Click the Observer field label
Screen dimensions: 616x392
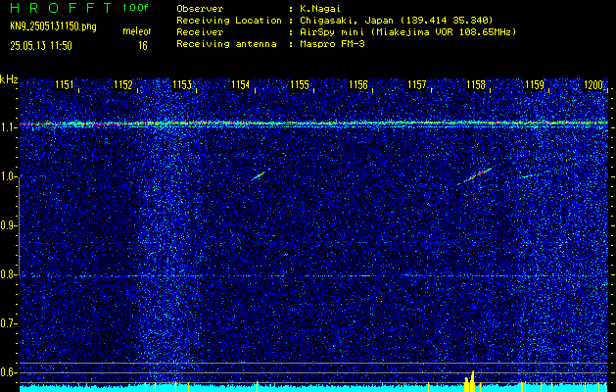click(200, 8)
